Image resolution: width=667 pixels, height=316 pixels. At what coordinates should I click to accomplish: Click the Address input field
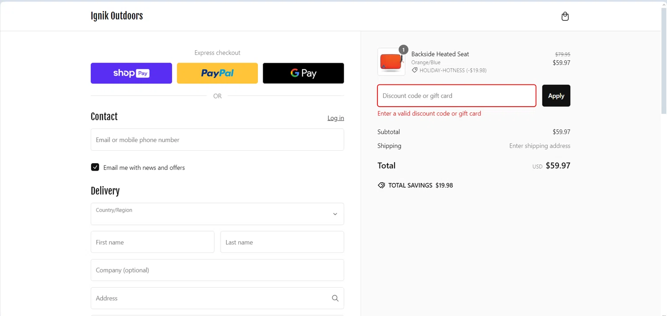tap(209, 298)
